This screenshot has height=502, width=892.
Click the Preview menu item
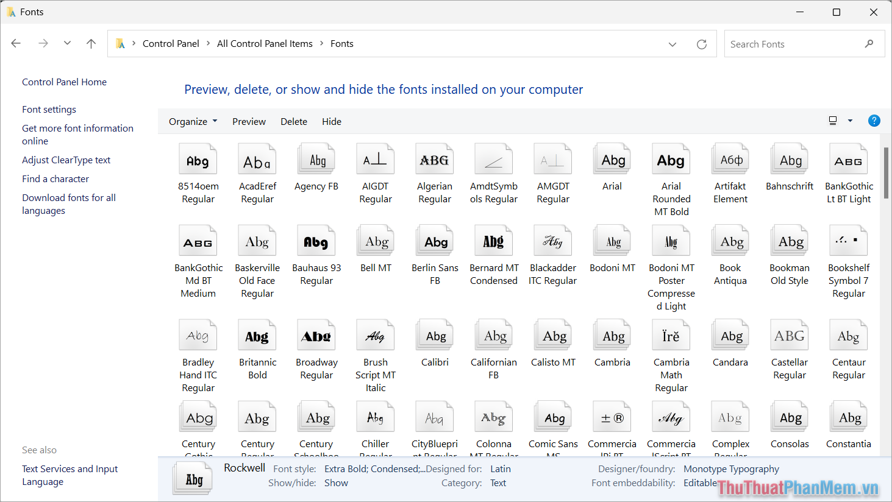click(249, 121)
